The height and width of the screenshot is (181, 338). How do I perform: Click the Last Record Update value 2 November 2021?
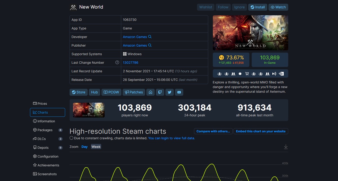148,71
